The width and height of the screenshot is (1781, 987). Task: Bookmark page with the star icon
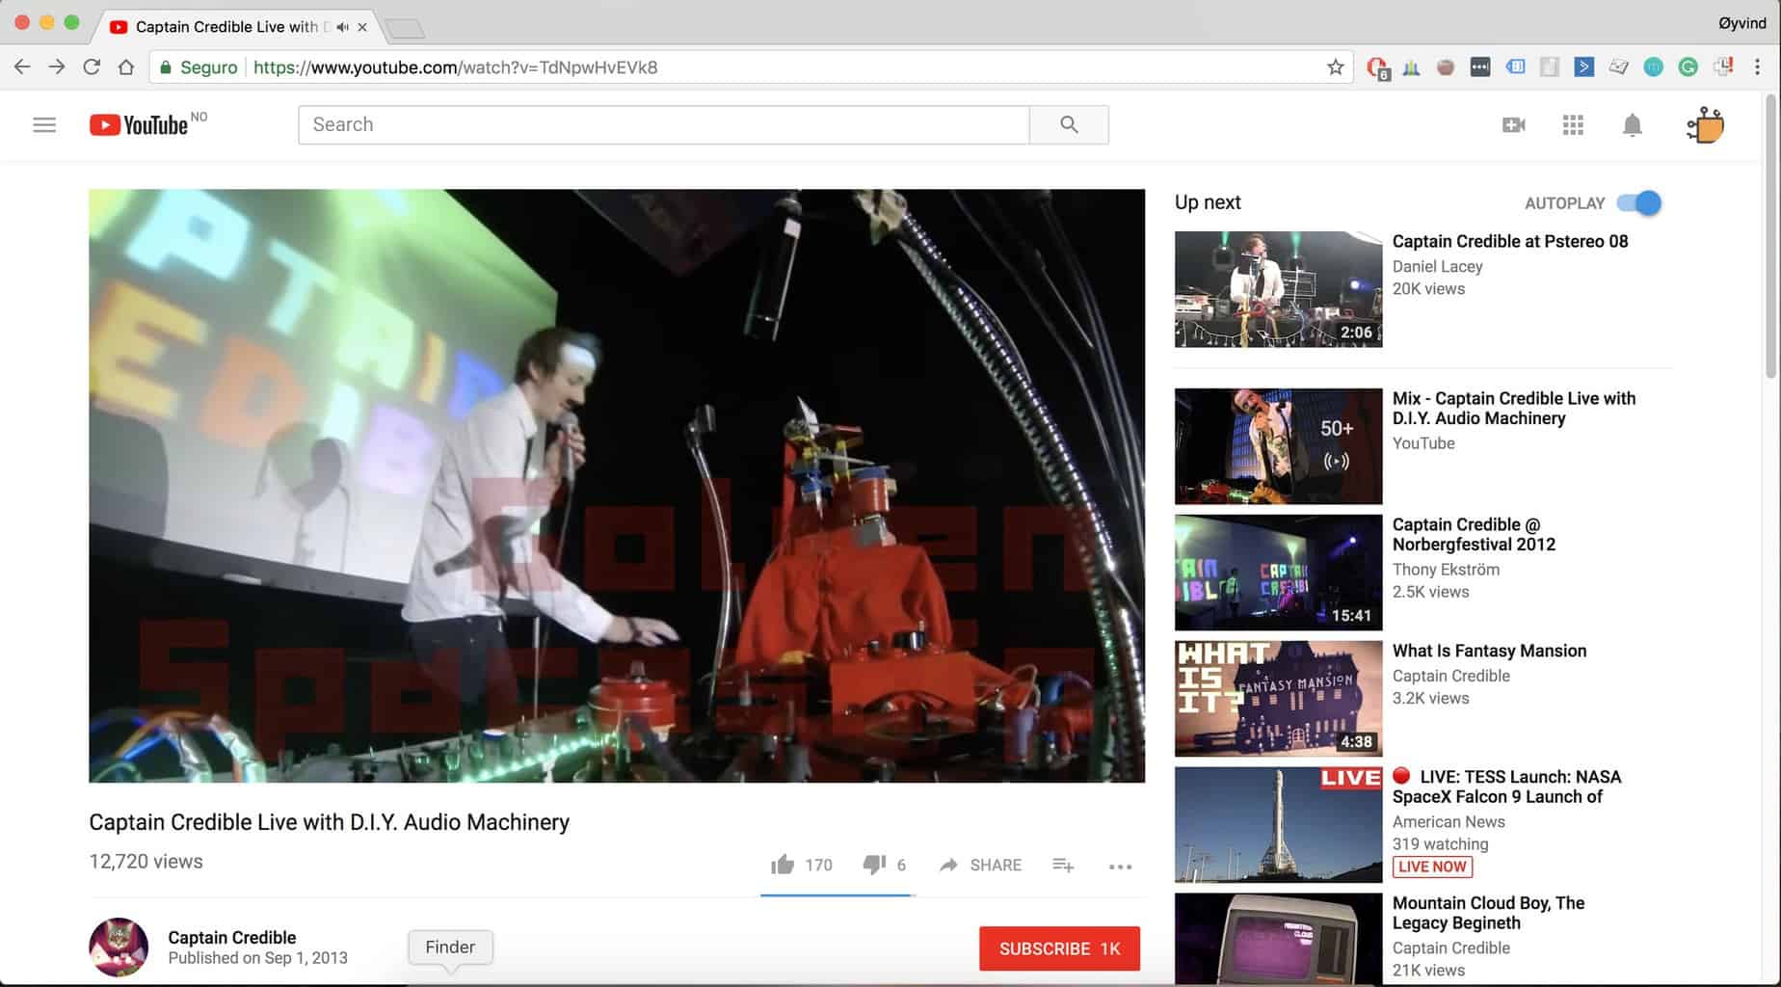click(1335, 67)
